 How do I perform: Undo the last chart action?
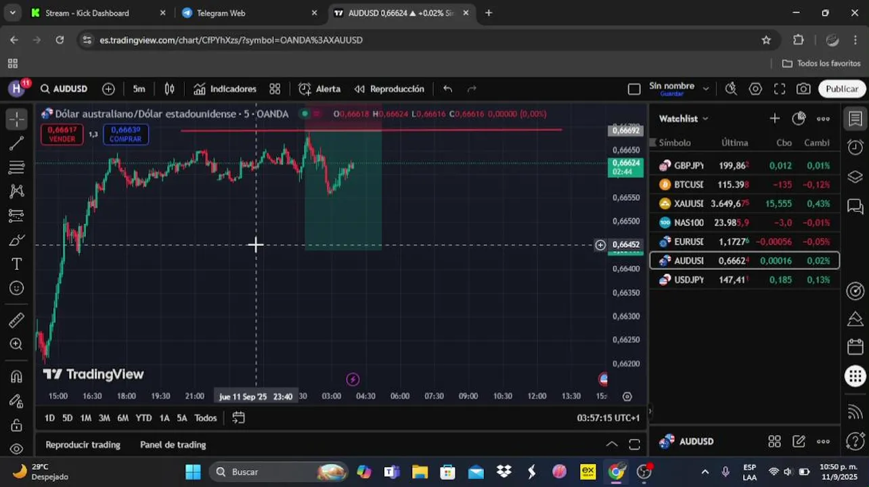pos(447,89)
